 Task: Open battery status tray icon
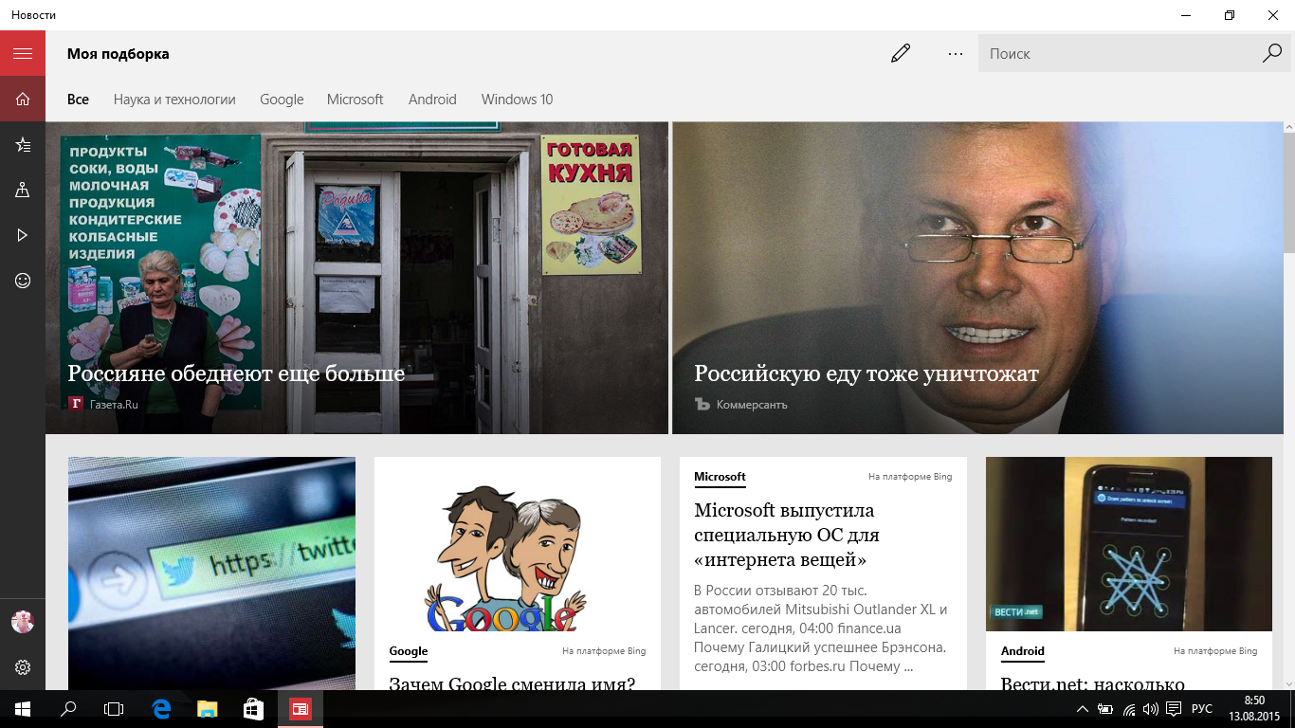[x=1105, y=709]
